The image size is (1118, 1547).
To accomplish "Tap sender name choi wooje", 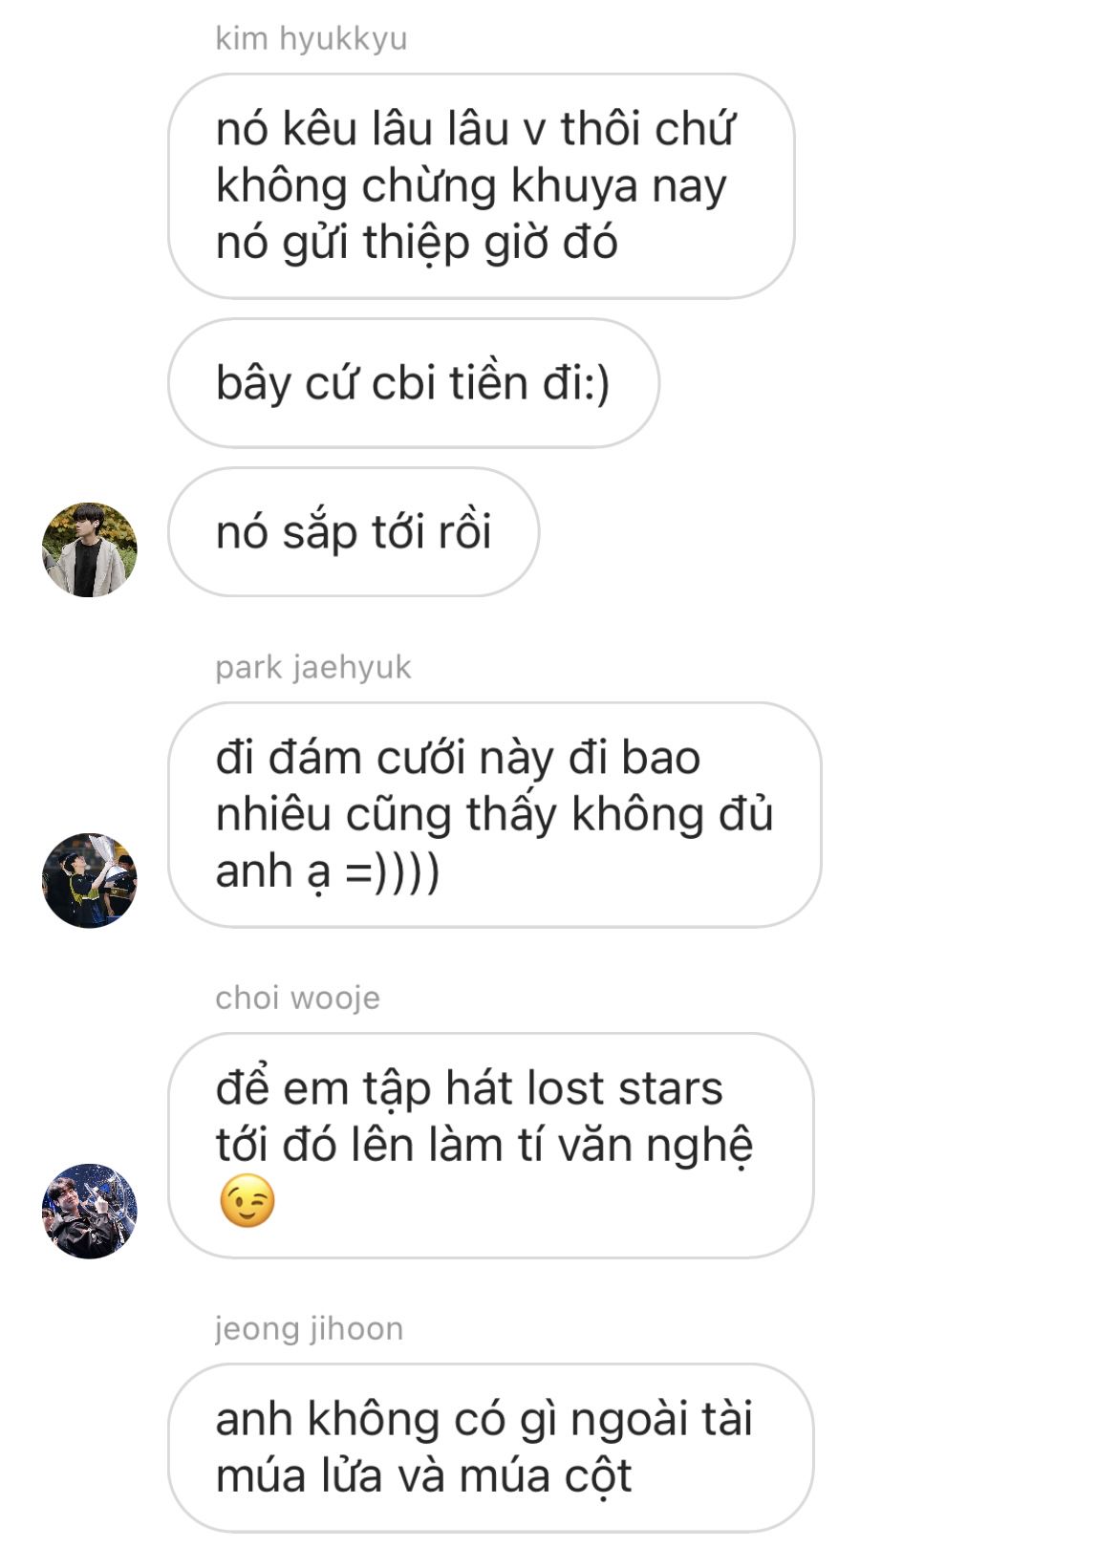I will click(x=297, y=998).
